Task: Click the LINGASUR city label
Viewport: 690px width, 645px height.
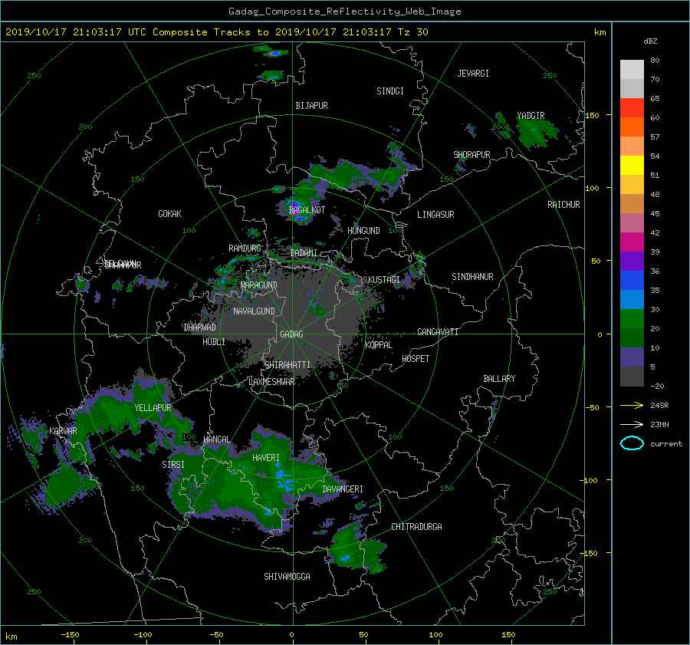Action: click(x=435, y=215)
